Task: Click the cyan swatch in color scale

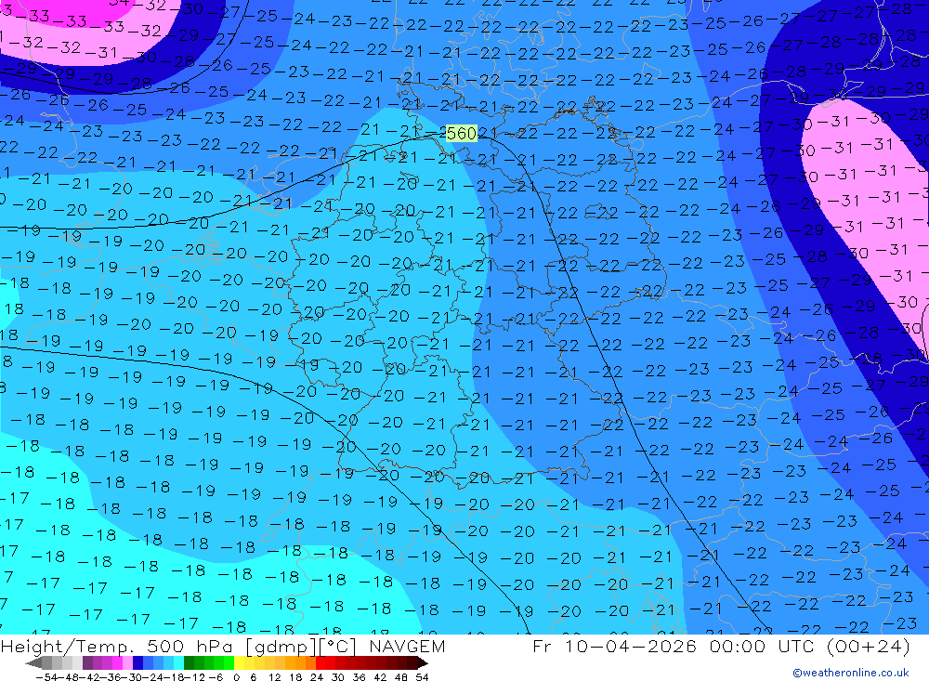Action: pos(177,663)
